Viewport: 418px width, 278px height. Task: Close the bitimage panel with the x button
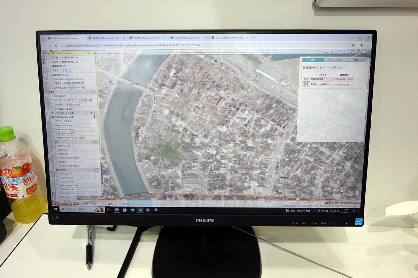coord(367,59)
